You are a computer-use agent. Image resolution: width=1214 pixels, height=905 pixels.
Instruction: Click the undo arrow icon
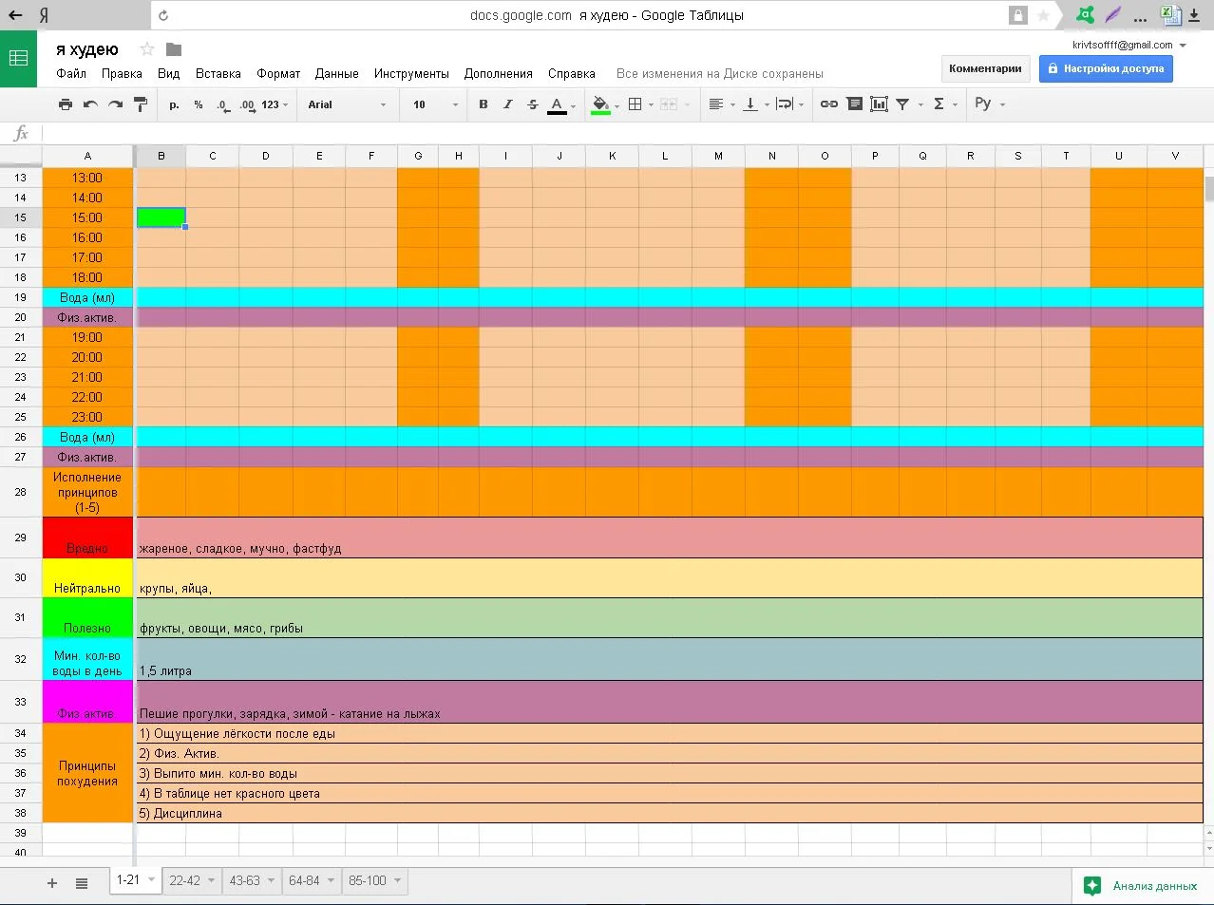click(x=90, y=104)
